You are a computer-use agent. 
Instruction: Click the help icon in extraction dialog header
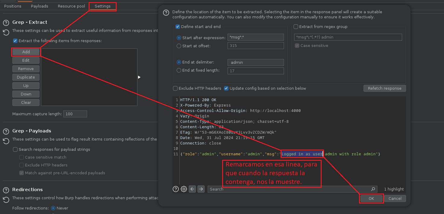point(166,13)
